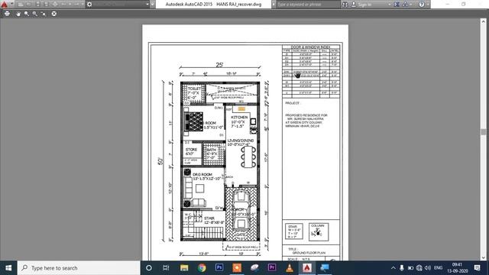Click the workspace gear icon
The image size is (489, 275).
point(89,5)
